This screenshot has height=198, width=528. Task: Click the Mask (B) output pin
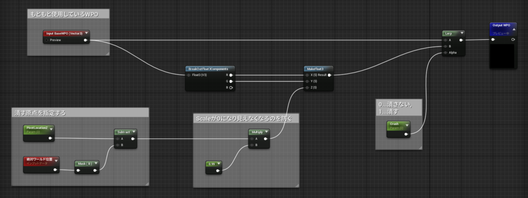tap(95, 170)
